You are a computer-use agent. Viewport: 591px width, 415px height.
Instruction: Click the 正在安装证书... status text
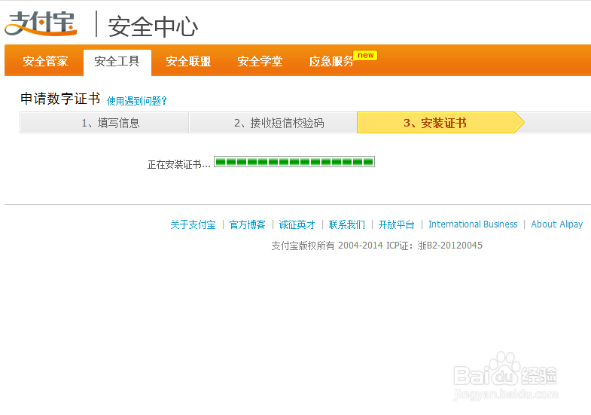tap(179, 165)
